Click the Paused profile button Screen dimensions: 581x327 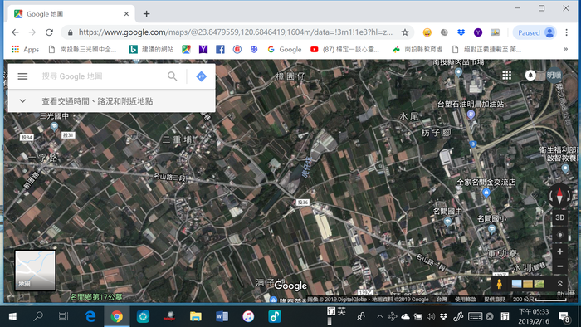click(x=535, y=32)
